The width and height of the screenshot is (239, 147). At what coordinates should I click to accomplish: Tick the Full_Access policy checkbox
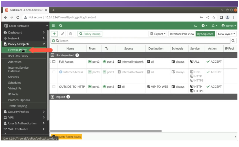coord(54,61)
